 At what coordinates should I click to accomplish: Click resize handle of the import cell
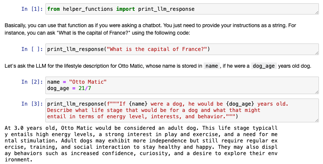click(317, 13)
